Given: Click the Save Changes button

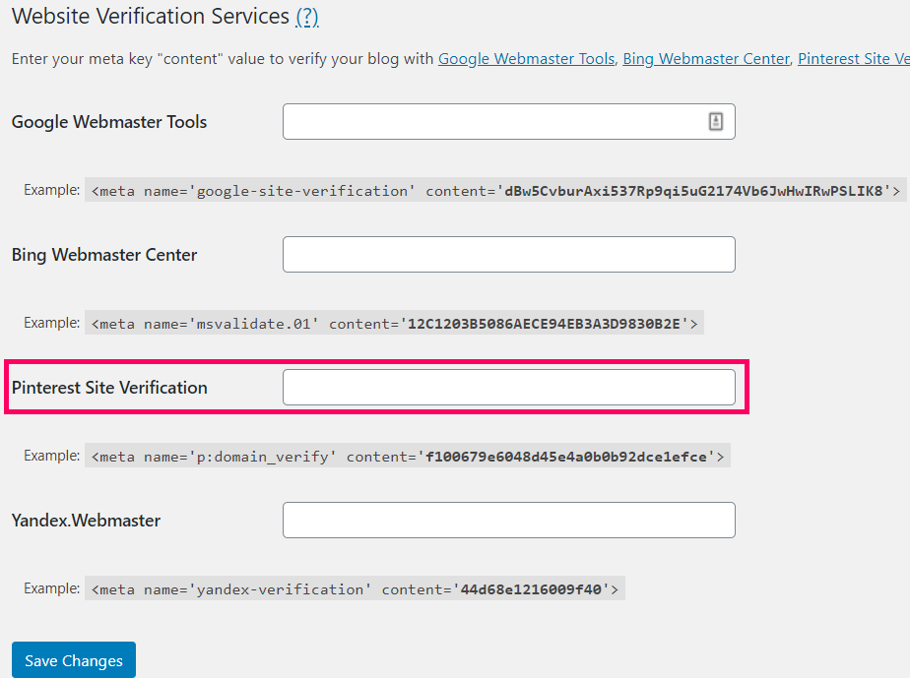Looking at the screenshot, I should (74, 660).
